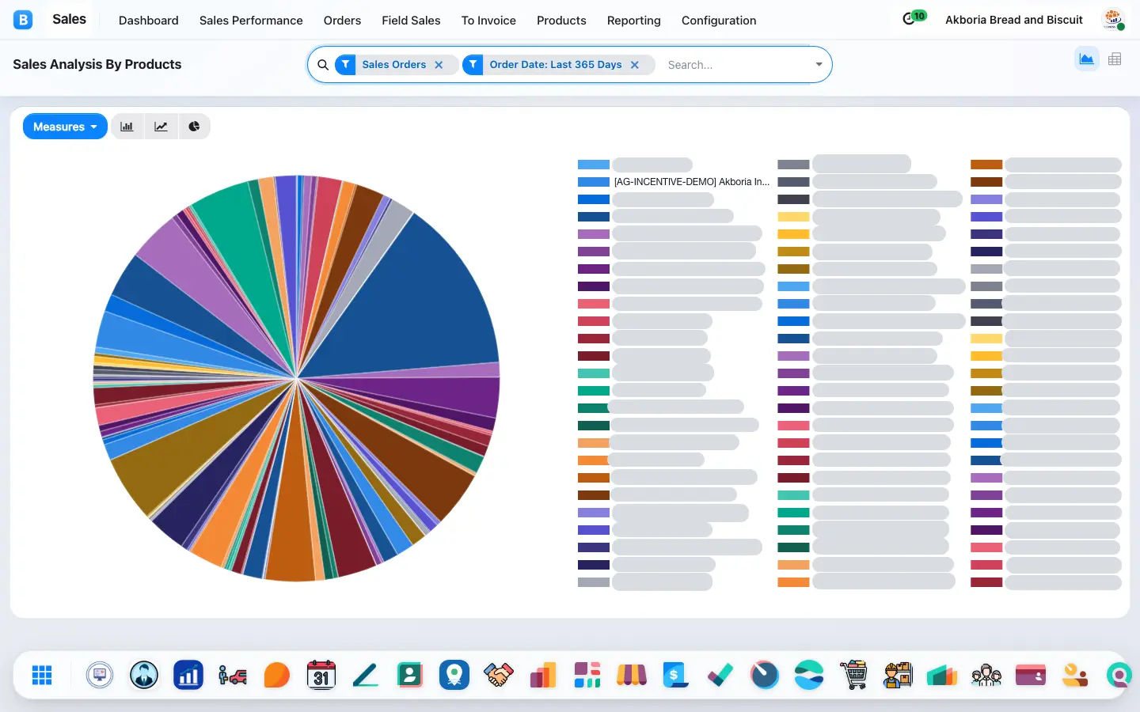Screen dimensions: 1140x712
Task: Open the shopping cart app in dock
Action: pyautogui.click(x=853, y=675)
